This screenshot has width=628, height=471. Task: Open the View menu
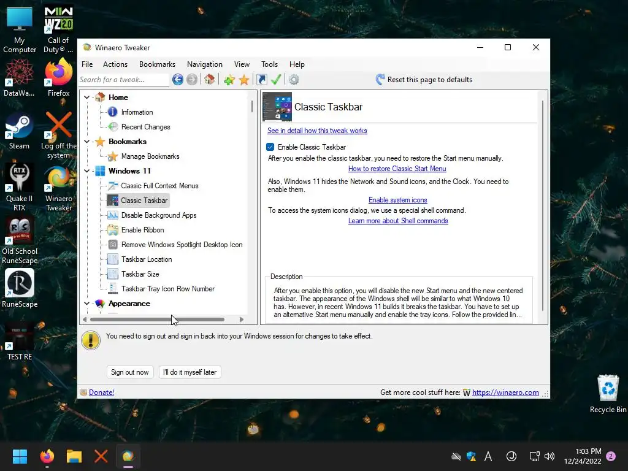pos(242,64)
